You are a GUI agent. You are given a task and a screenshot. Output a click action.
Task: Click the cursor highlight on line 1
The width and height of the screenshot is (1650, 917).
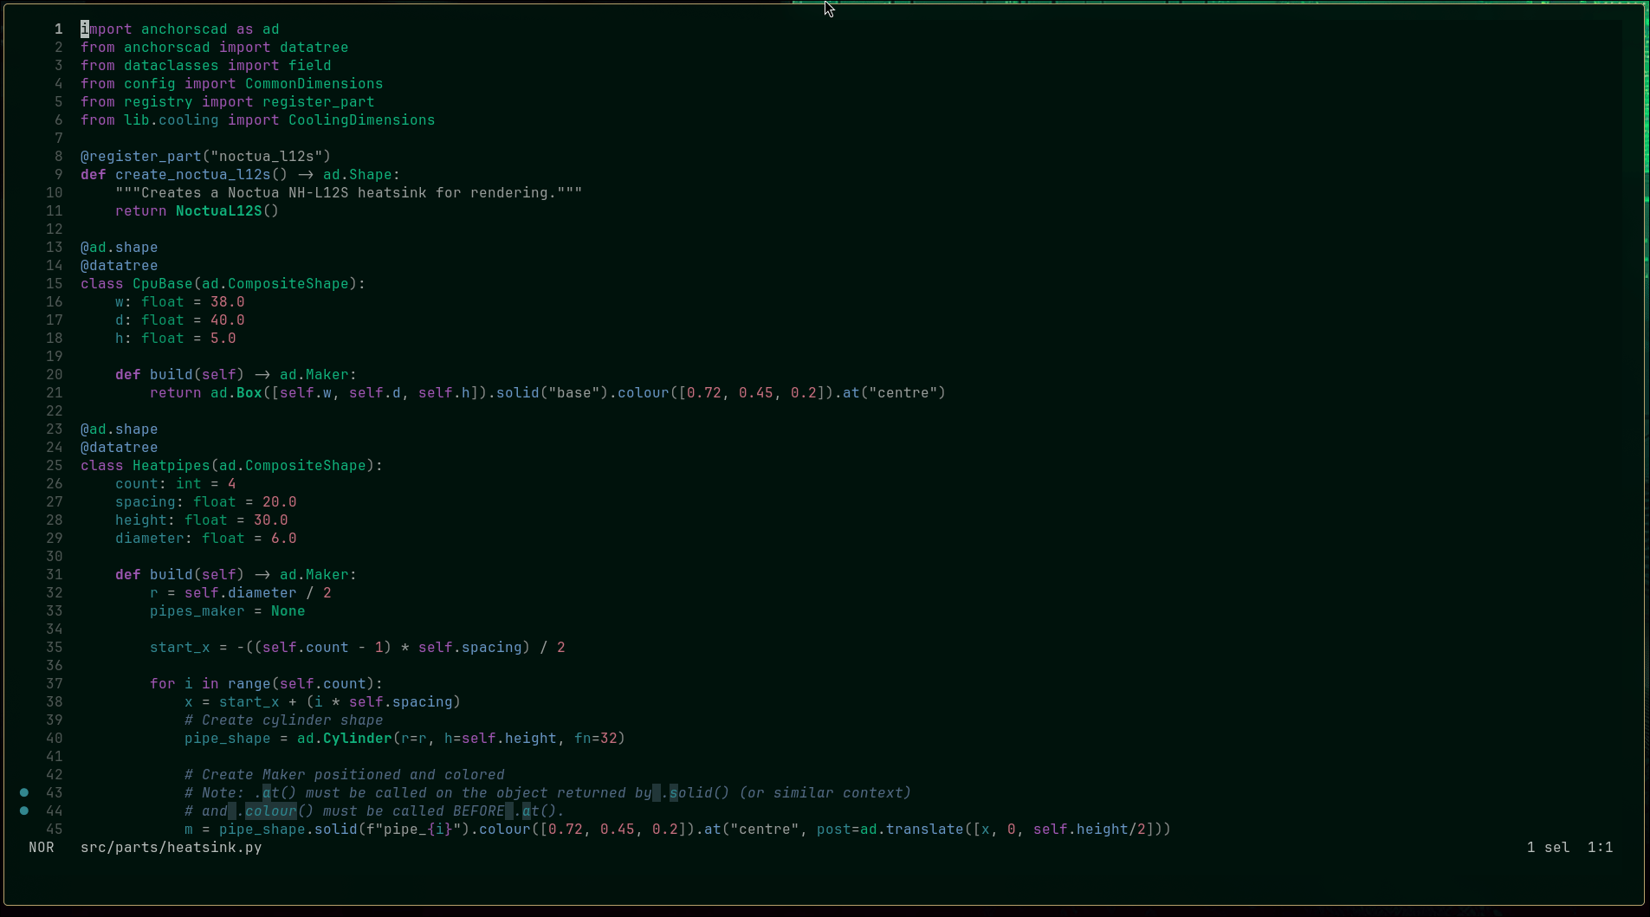[x=84, y=29]
